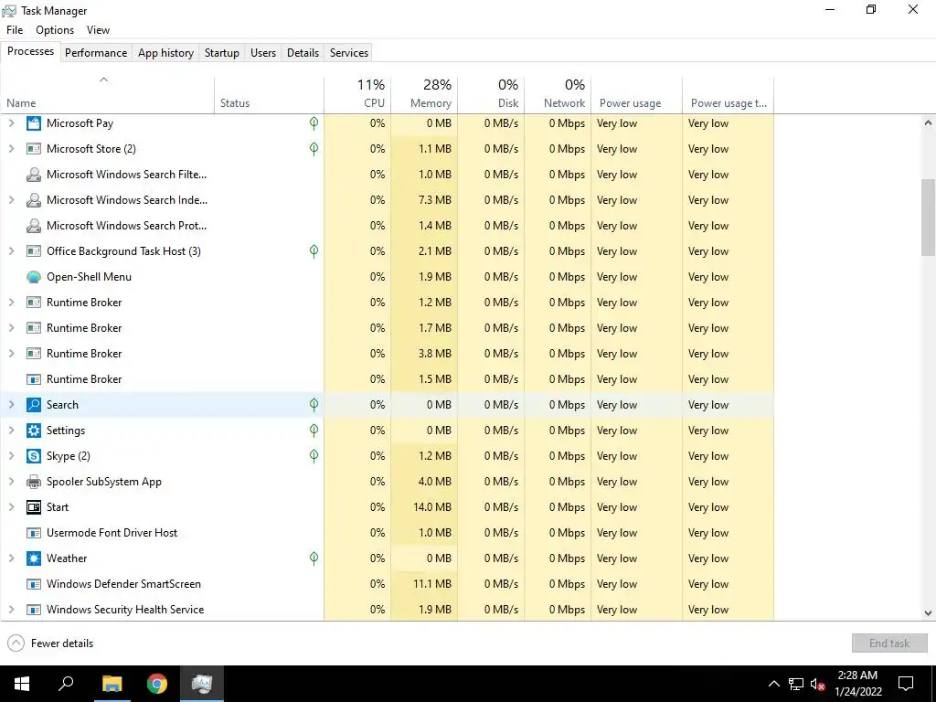Click the suspended leaf icon for Microsoft Pay

tap(314, 123)
